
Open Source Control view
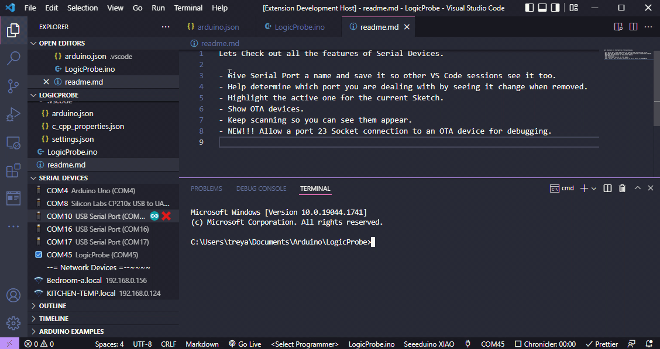13,86
